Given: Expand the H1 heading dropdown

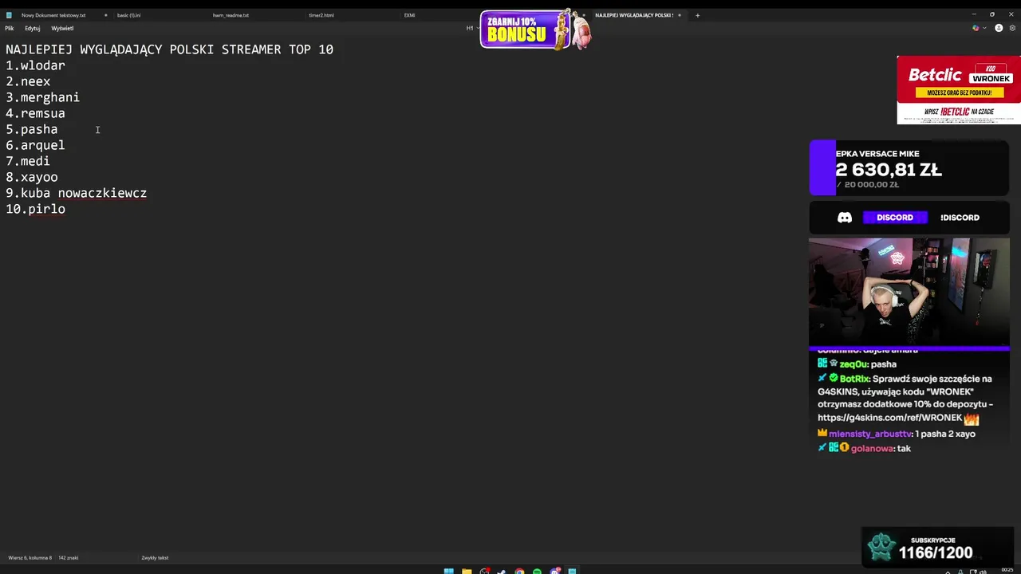Looking at the screenshot, I should click(472, 28).
